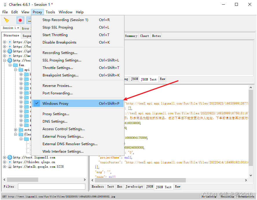
Task: Open the File menu
Action: coord(5,12)
